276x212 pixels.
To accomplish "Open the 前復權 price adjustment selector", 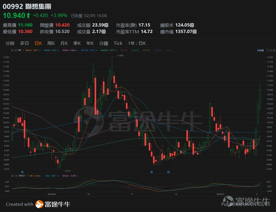I will click(260, 50).
